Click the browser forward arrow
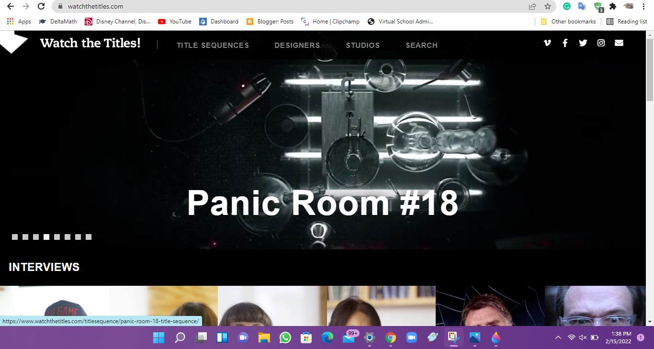Viewport: 654px width, 349px height. tap(26, 7)
